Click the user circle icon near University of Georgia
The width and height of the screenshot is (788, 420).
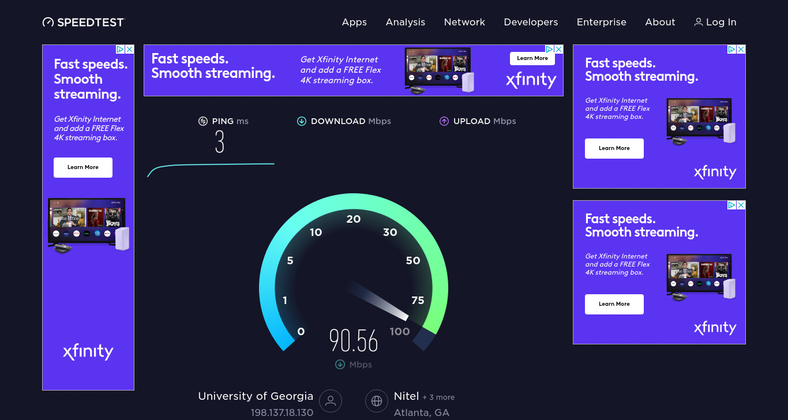[x=331, y=400]
